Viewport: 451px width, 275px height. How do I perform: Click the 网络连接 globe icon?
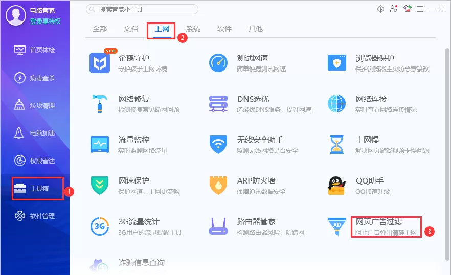[x=337, y=104]
